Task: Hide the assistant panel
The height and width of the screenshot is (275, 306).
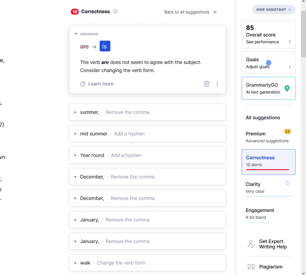Action: click(x=274, y=10)
